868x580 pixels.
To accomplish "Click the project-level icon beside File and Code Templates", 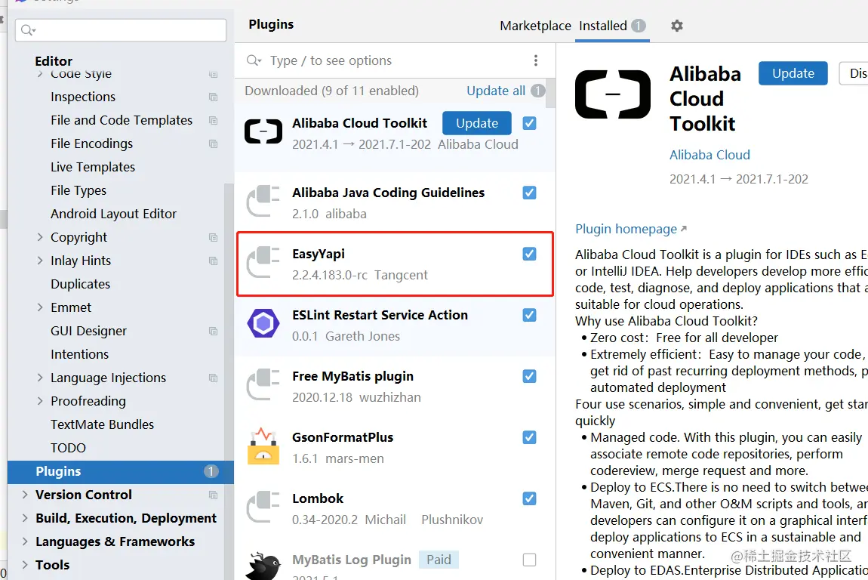I will point(213,120).
